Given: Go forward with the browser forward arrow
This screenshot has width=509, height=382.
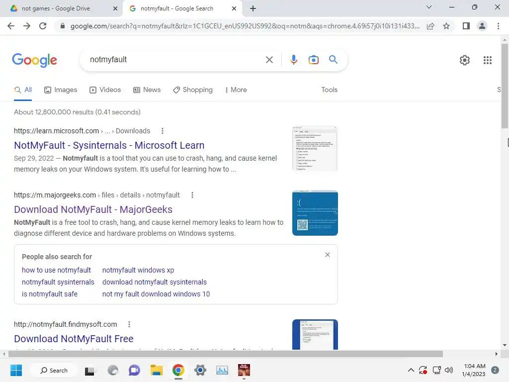Looking at the screenshot, I should (x=27, y=26).
